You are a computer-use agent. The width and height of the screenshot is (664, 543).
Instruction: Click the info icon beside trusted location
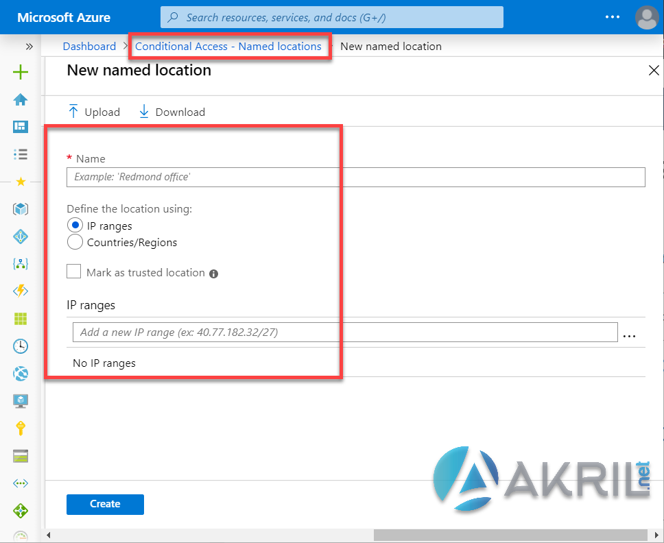coord(214,274)
